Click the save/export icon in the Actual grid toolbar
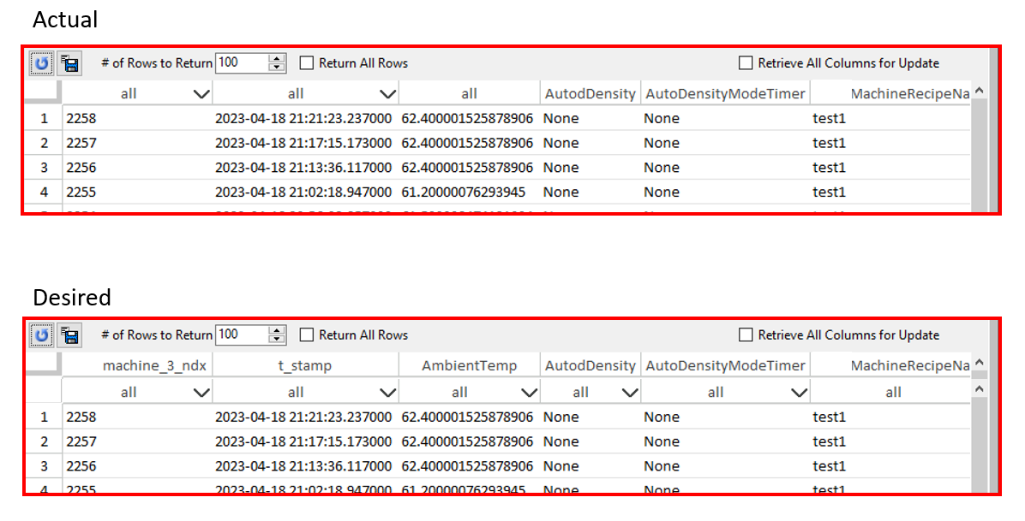The height and width of the screenshot is (521, 1025). click(x=69, y=63)
